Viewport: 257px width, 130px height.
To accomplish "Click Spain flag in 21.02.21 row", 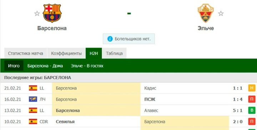I will (x=33, y=88).
